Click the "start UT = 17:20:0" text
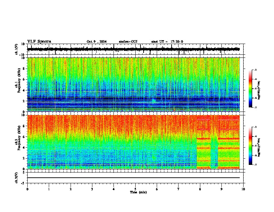Screen dimensions: 274x212 (167, 42)
